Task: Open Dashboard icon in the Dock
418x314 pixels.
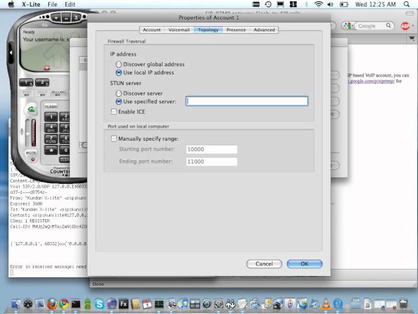Action: [28, 304]
